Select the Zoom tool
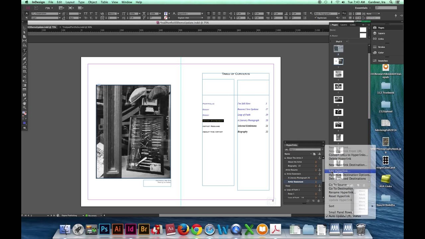This screenshot has height=239, width=425. tap(25, 107)
